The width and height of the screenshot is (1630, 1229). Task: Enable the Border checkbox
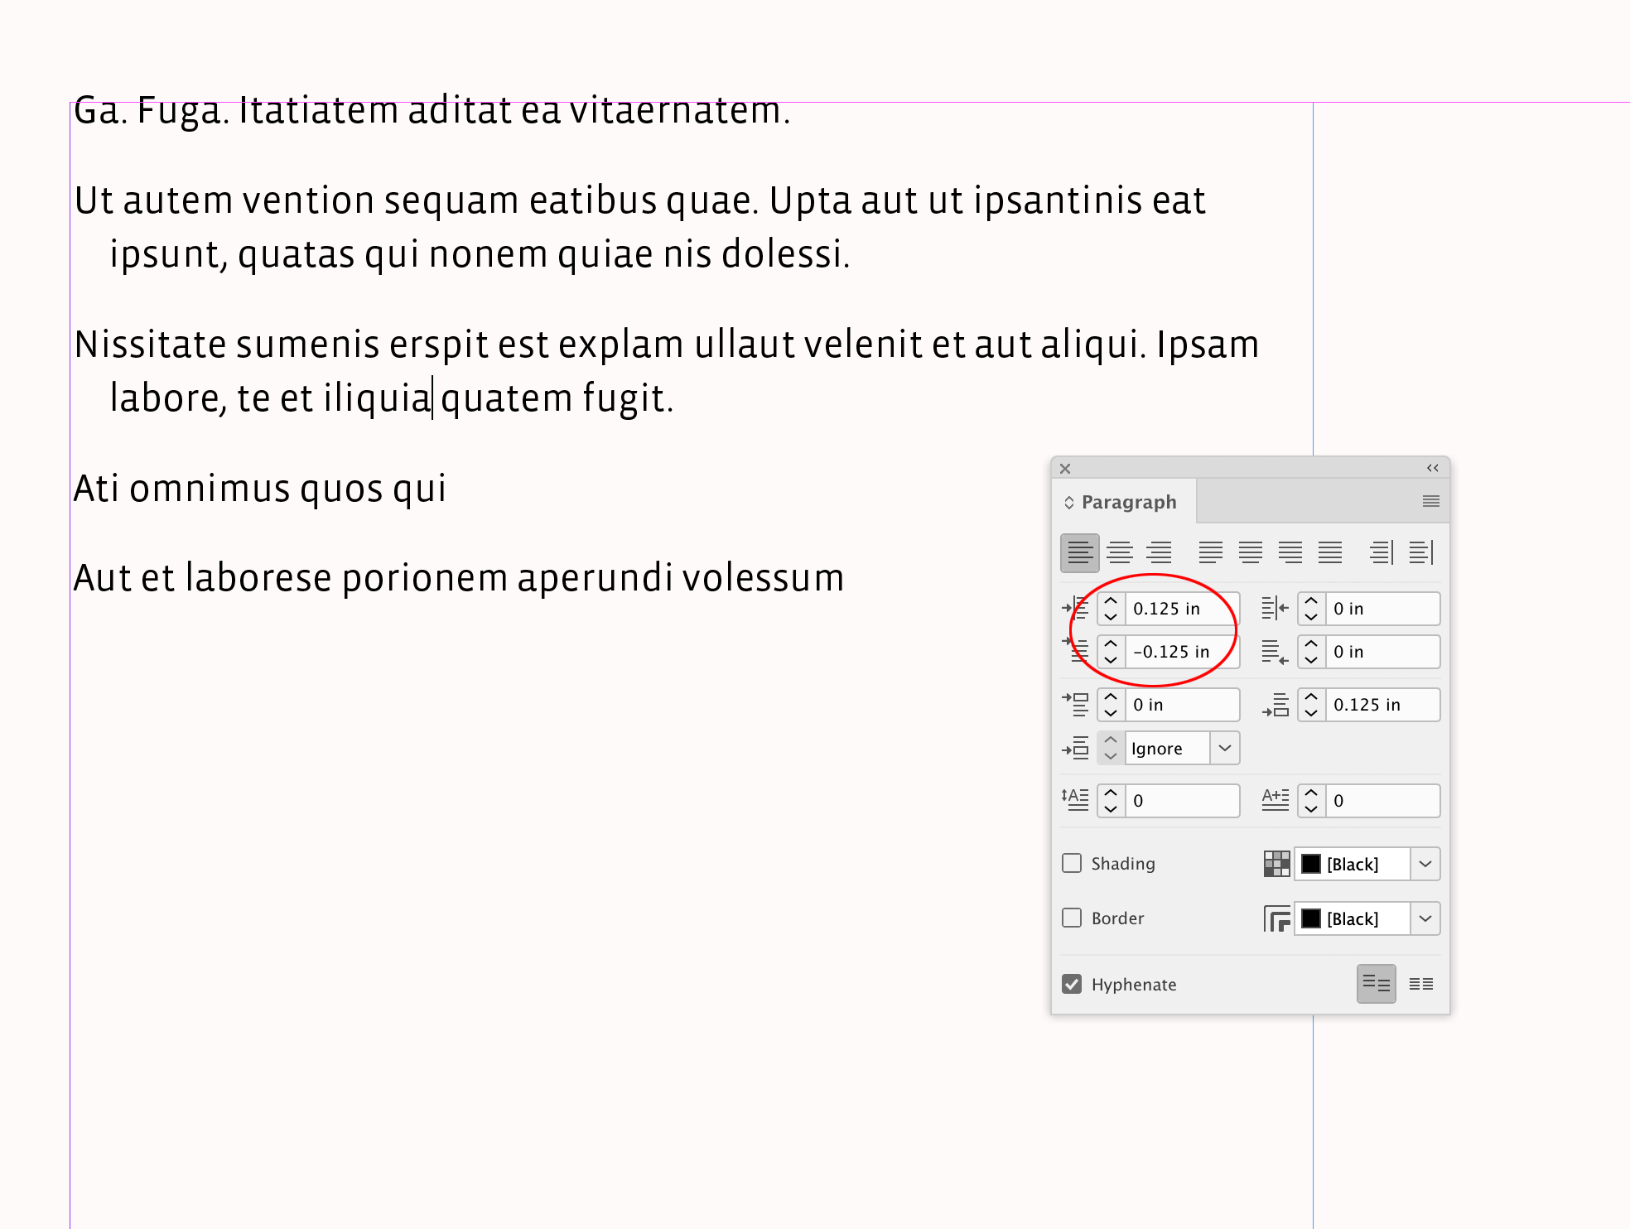[1072, 918]
